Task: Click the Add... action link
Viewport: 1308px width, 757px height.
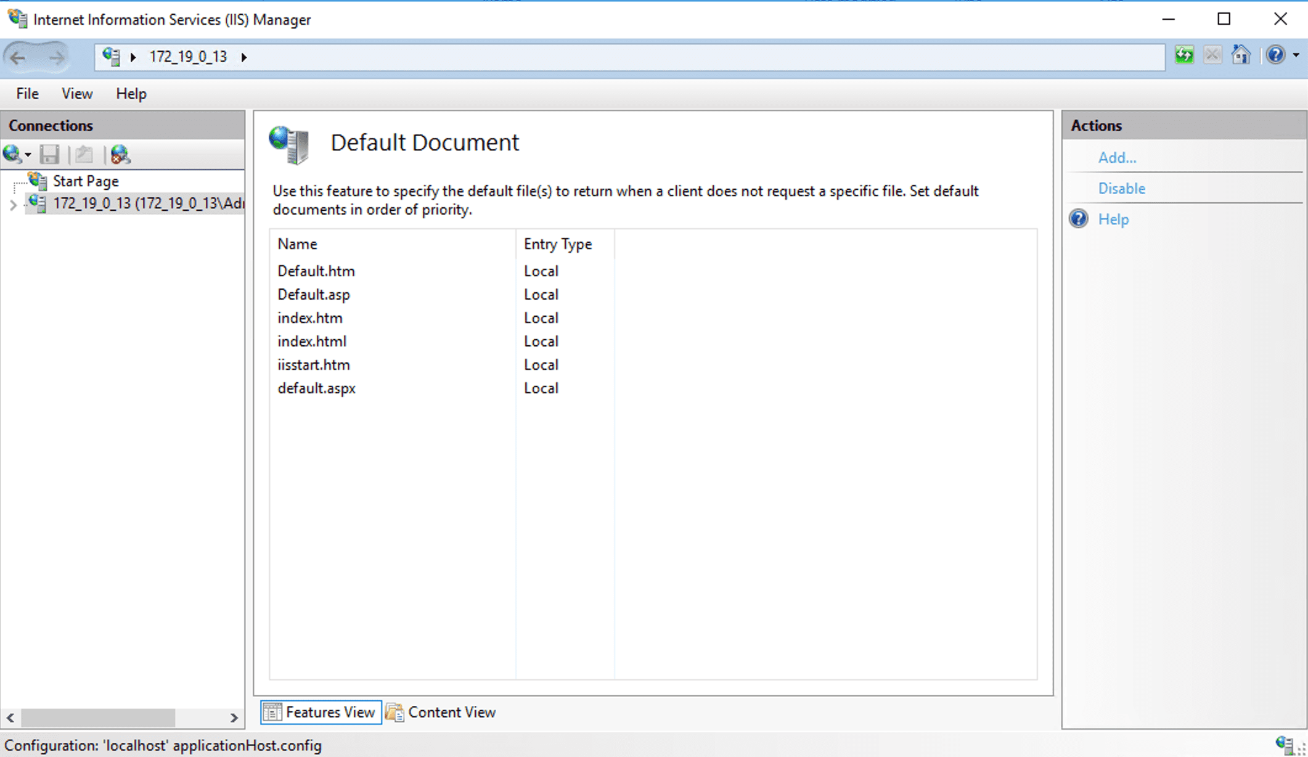Action: pos(1118,158)
